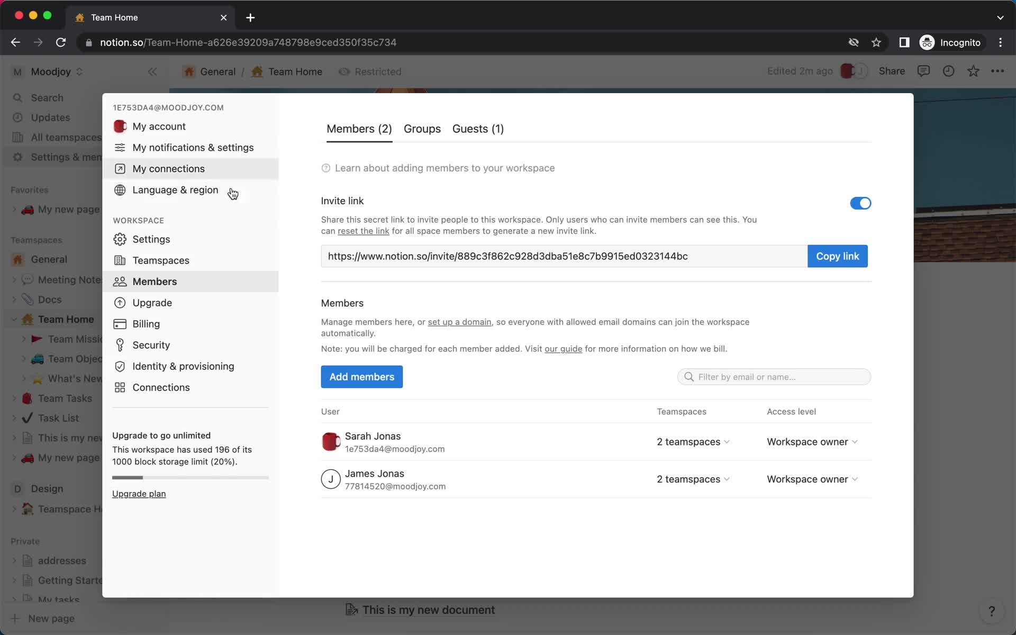Go back in browser history
This screenshot has height=635, width=1016.
[15, 42]
